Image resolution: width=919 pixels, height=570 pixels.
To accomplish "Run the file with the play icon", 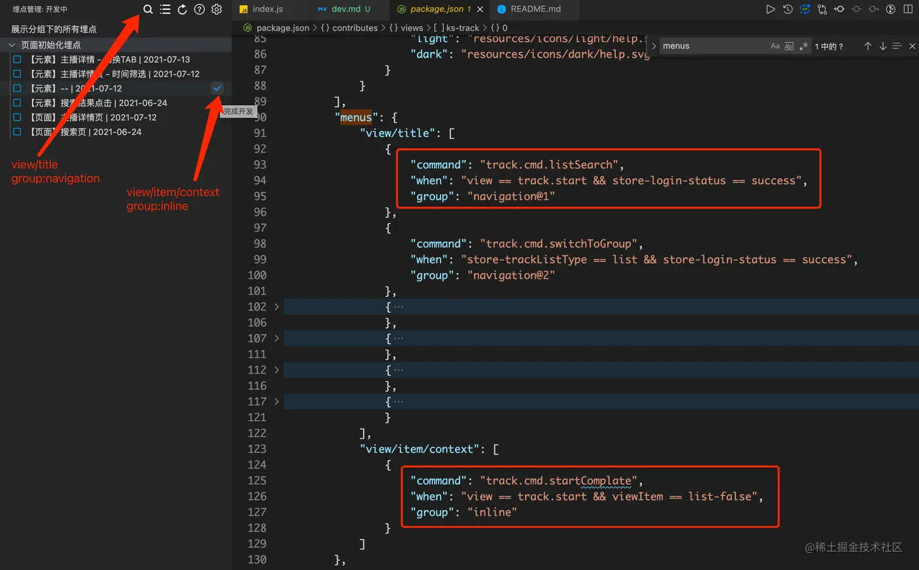I will [x=770, y=9].
